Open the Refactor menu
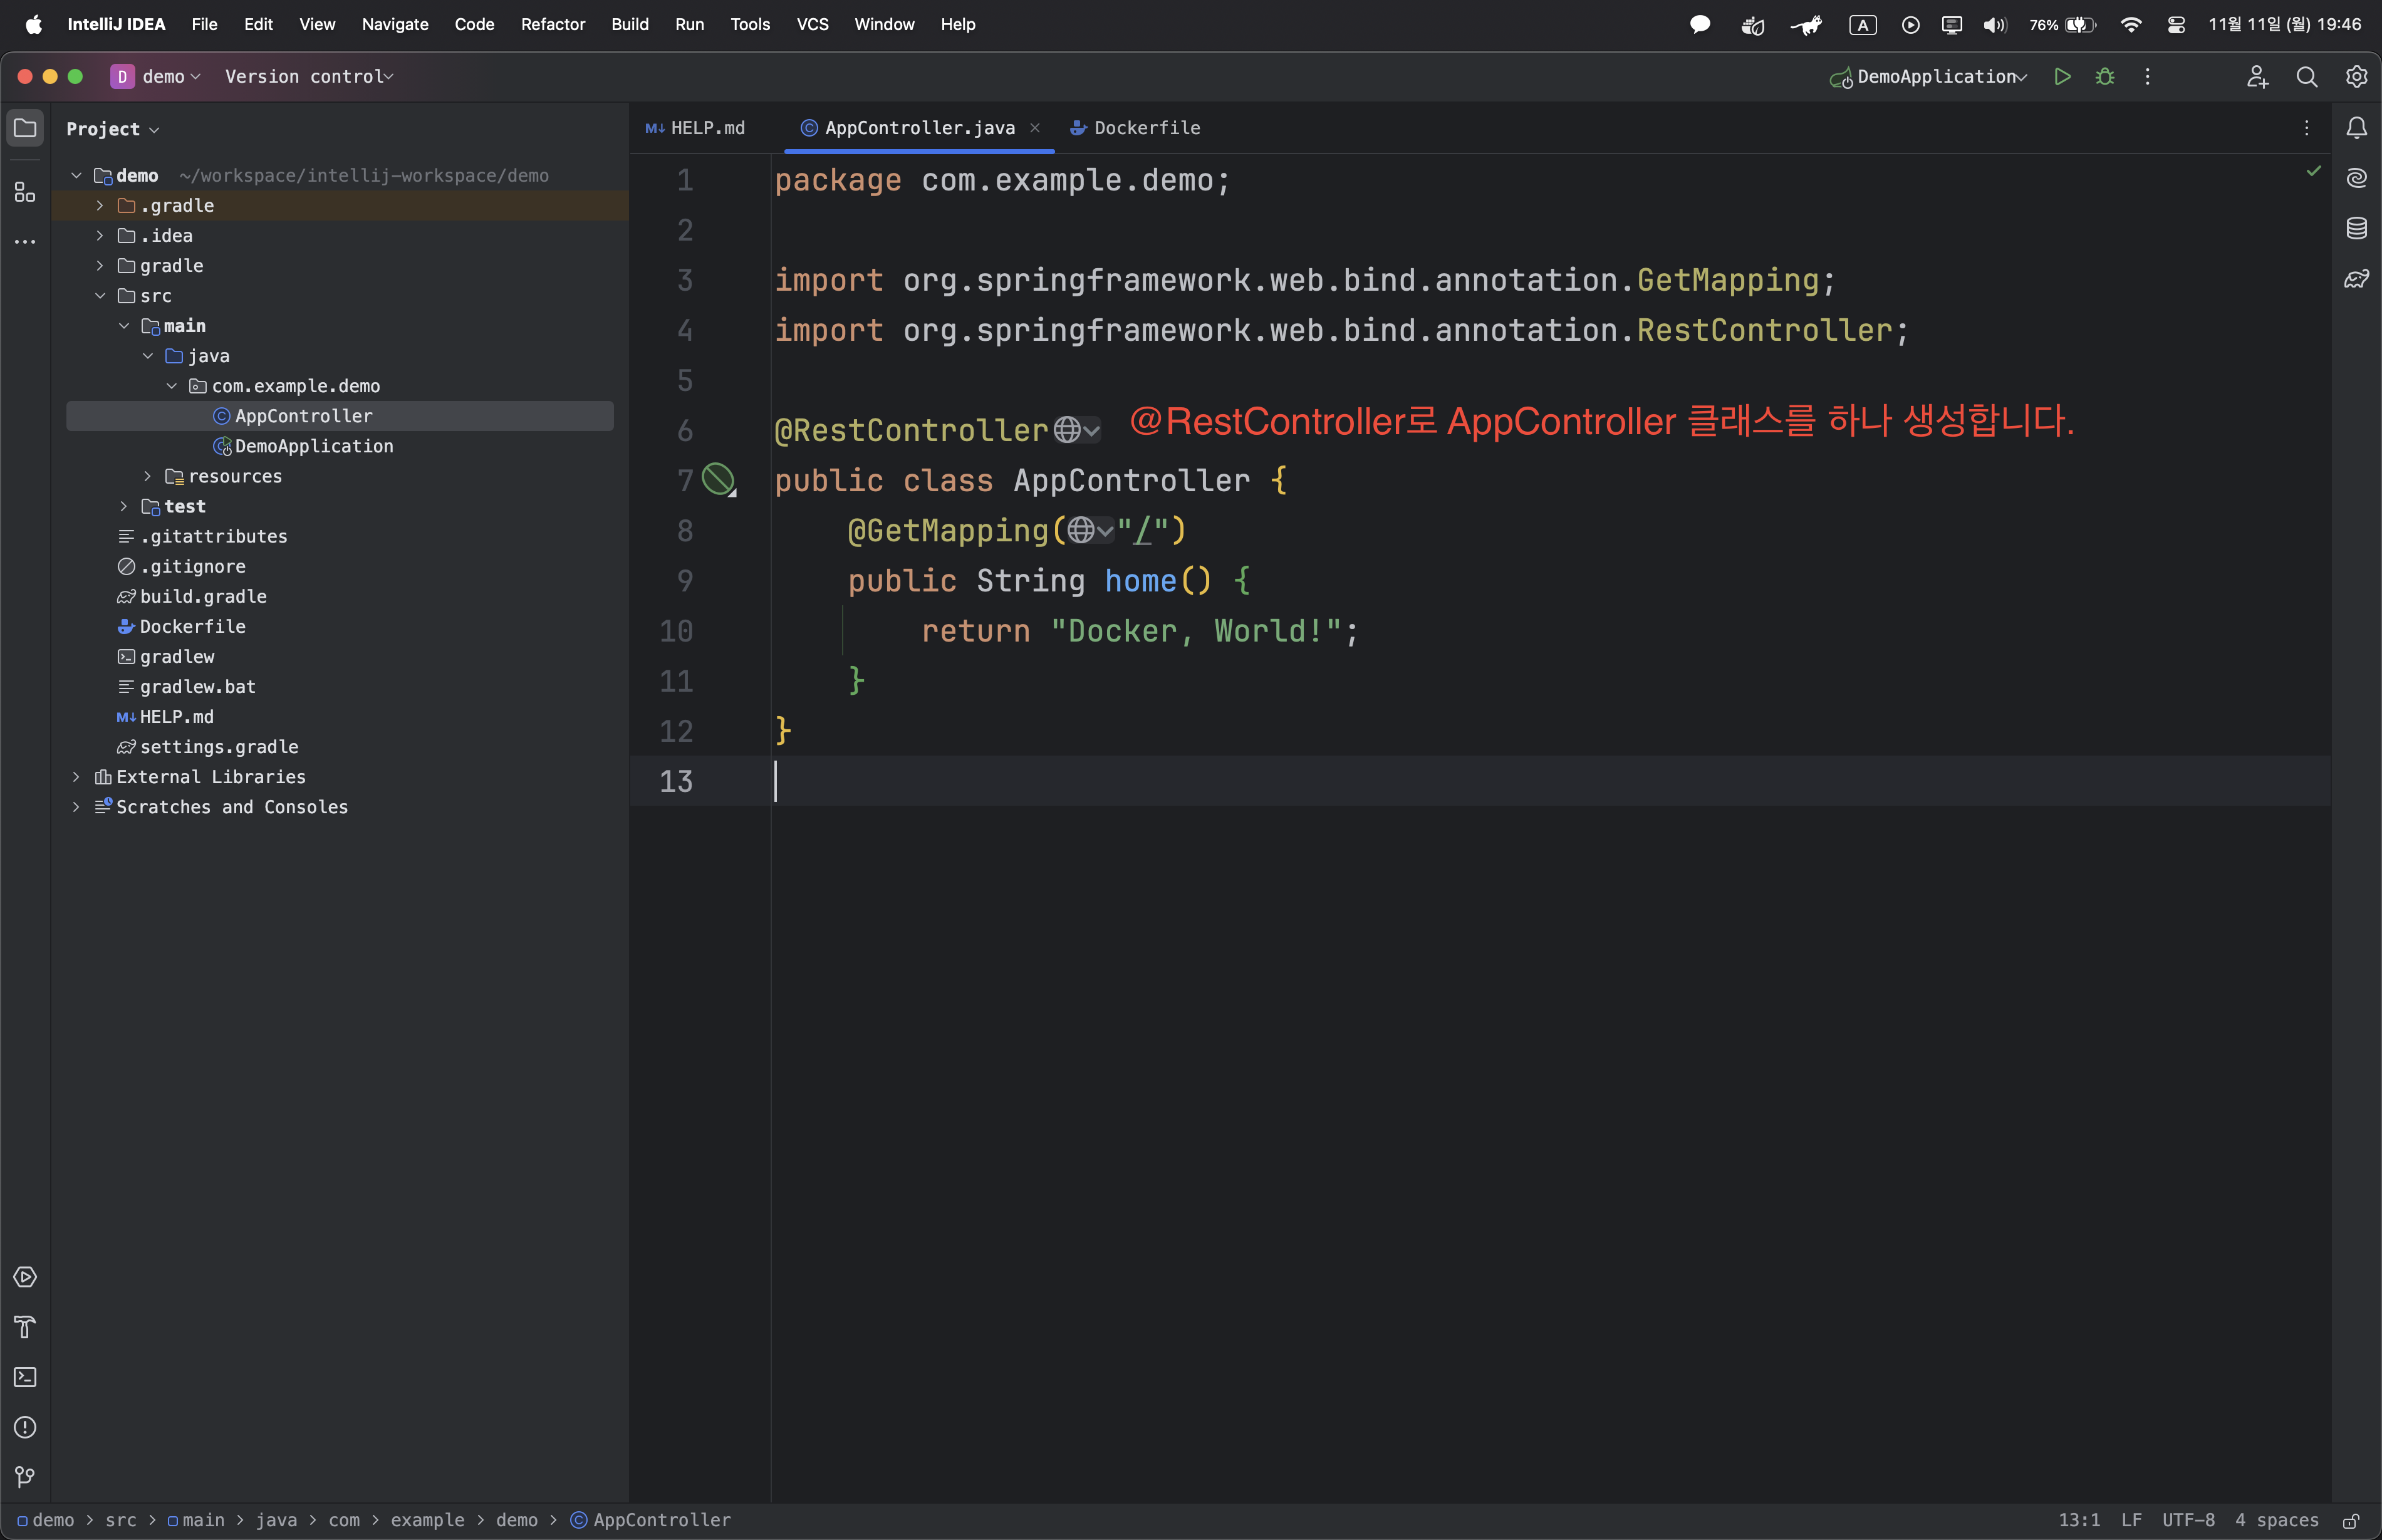The width and height of the screenshot is (2382, 1540). point(552,24)
